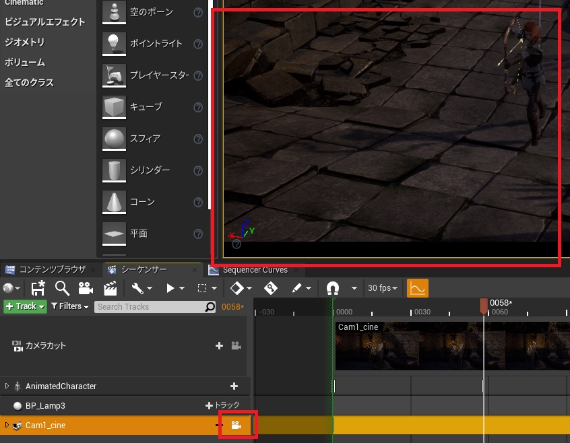Select the キューブ shape icon
Viewport: 570px width, 443px height.
(x=114, y=107)
